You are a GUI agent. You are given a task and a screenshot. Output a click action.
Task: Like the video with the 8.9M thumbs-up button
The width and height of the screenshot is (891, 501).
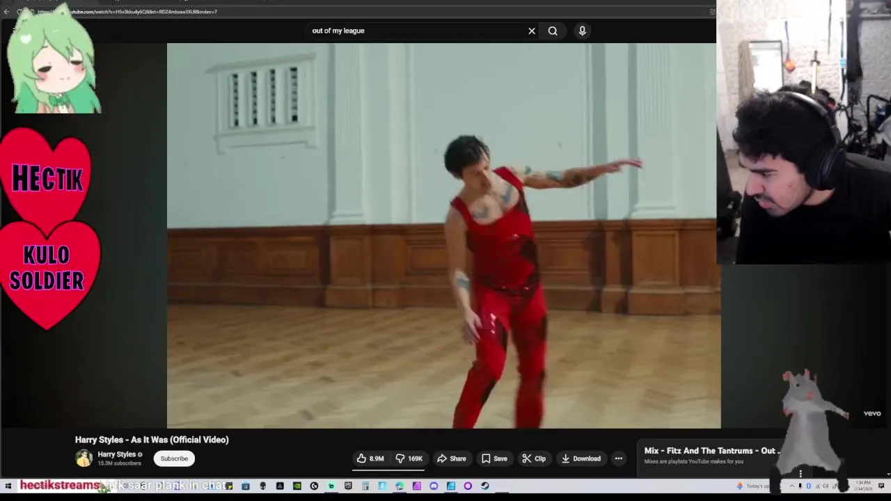pyautogui.click(x=370, y=459)
